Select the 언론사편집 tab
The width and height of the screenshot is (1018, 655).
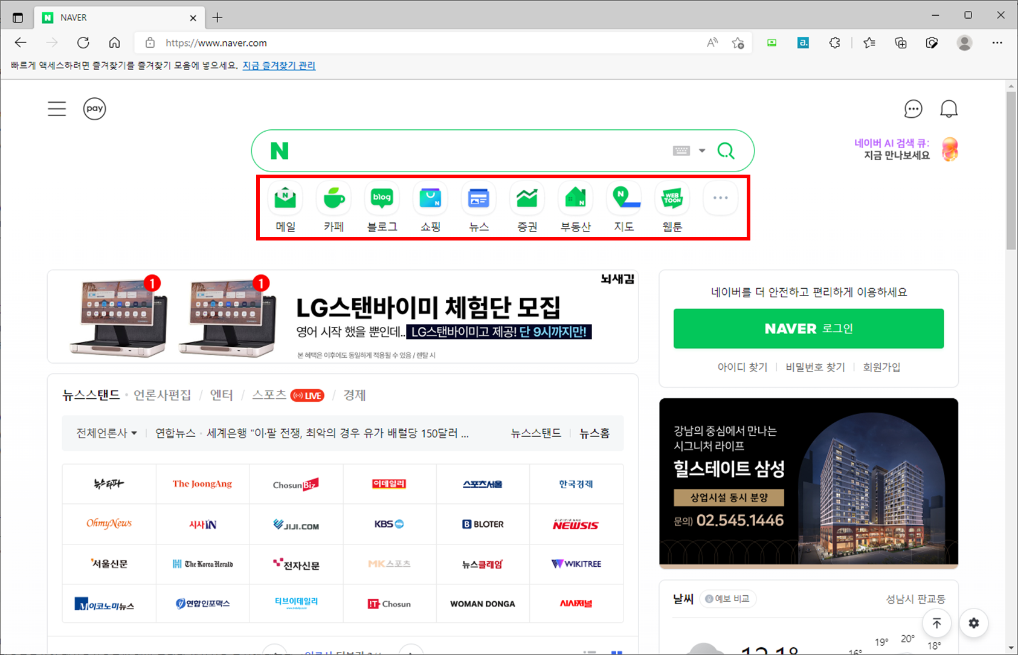[x=162, y=395]
